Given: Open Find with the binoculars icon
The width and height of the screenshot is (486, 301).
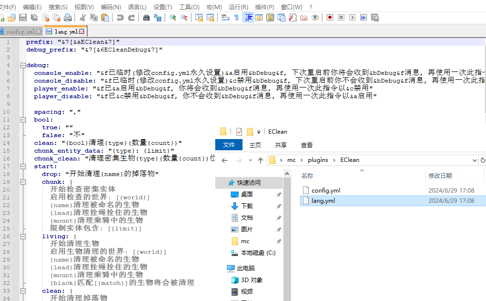Looking at the screenshot, I should coord(146,18).
